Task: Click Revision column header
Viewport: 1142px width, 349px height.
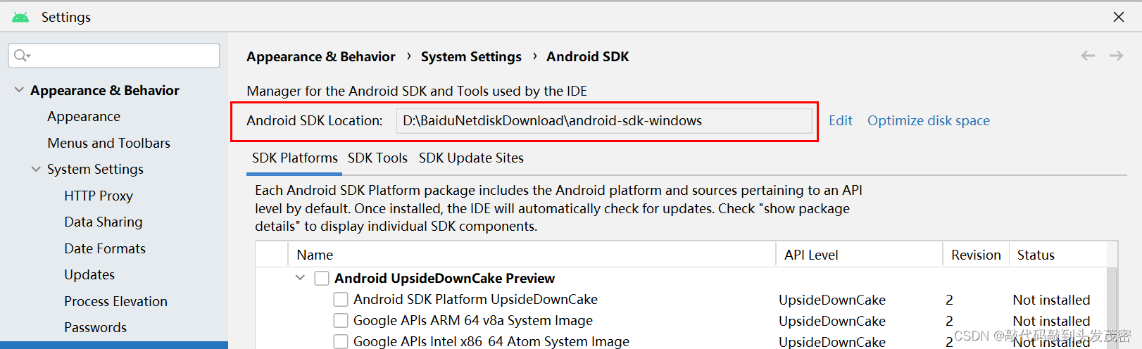Action: point(976,255)
